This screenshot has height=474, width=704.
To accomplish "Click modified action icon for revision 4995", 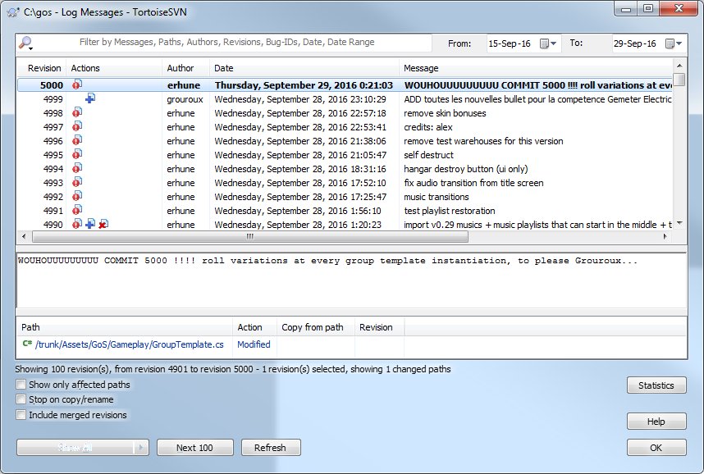I will [x=77, y=154].
